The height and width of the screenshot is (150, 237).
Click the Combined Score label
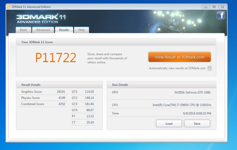tap(33, 104)
